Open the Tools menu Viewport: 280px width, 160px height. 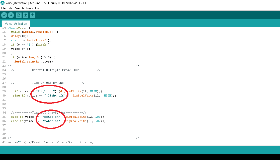[29, 8]
